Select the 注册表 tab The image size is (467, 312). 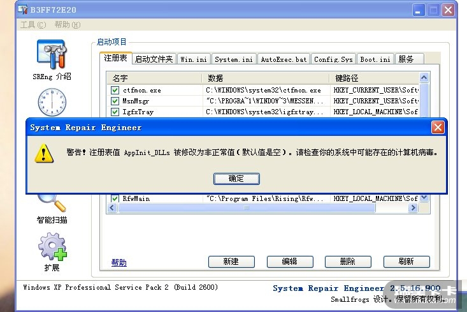pyautogui.click(x=115, y=58)
